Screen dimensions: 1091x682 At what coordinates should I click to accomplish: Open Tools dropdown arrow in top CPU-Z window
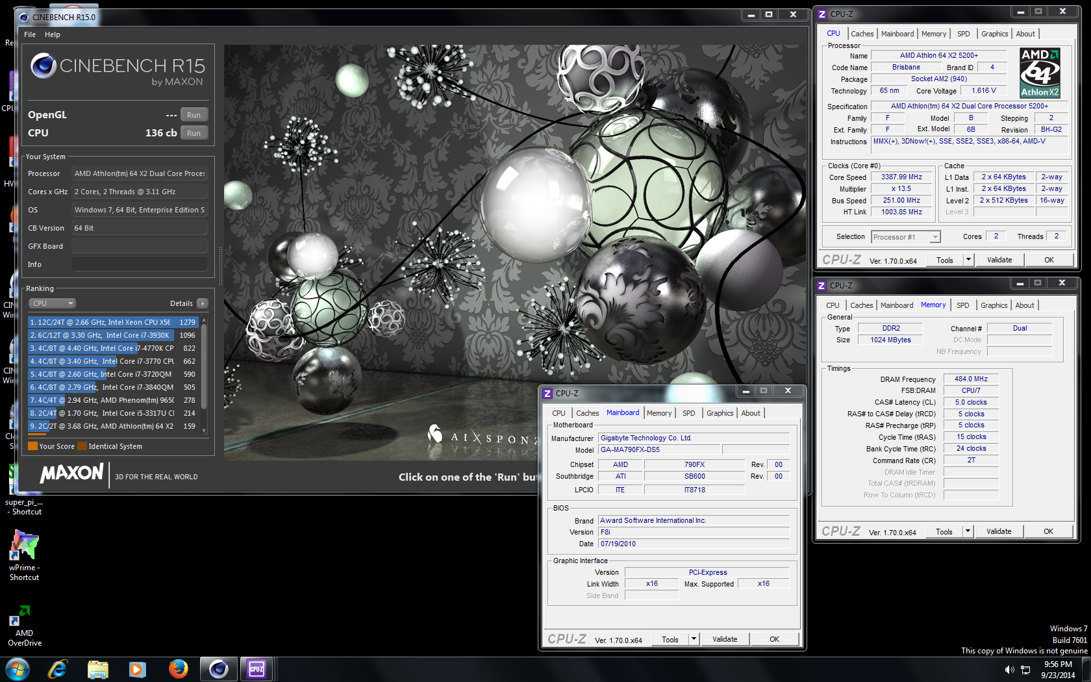(x=968, y=260)
